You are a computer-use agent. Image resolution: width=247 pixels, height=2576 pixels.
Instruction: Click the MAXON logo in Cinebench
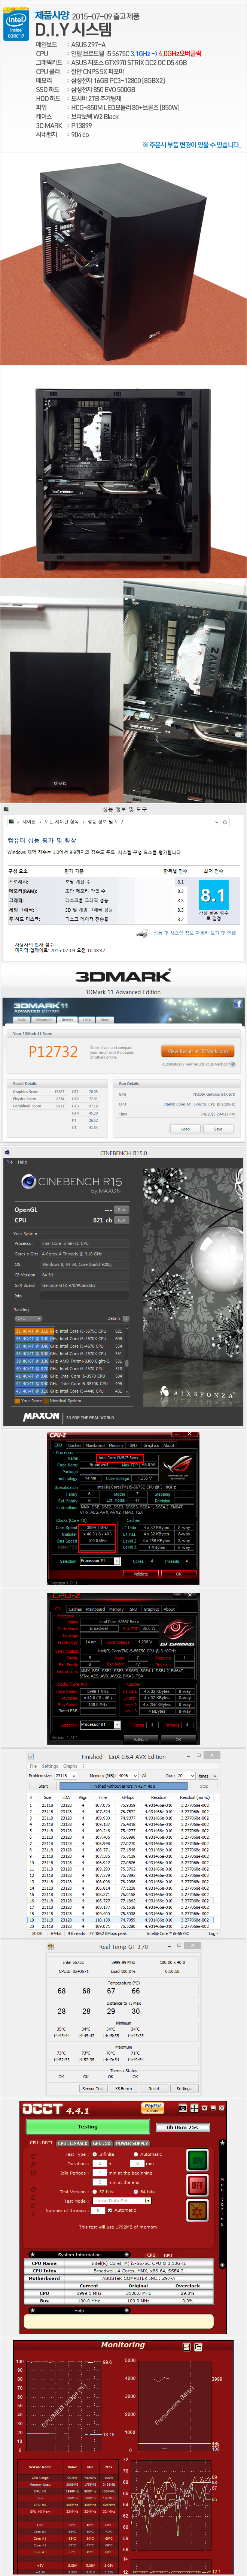coord(41,1416)
